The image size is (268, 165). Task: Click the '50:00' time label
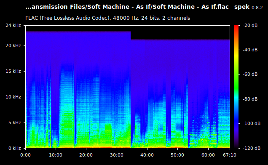(x=177, y=155)
